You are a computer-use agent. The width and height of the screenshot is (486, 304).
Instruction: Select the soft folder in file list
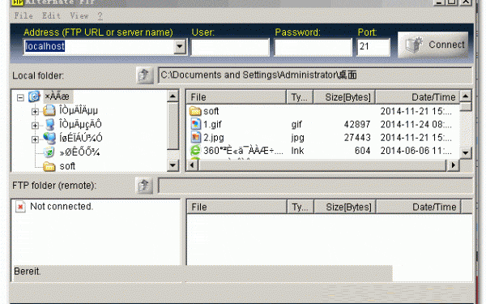pos(211,111)
